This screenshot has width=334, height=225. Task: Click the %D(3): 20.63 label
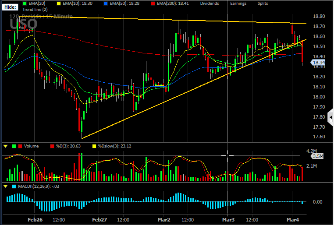click(68, 146)
